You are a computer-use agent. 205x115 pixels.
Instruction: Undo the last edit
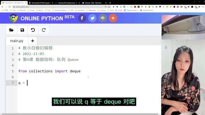[33, 30]
